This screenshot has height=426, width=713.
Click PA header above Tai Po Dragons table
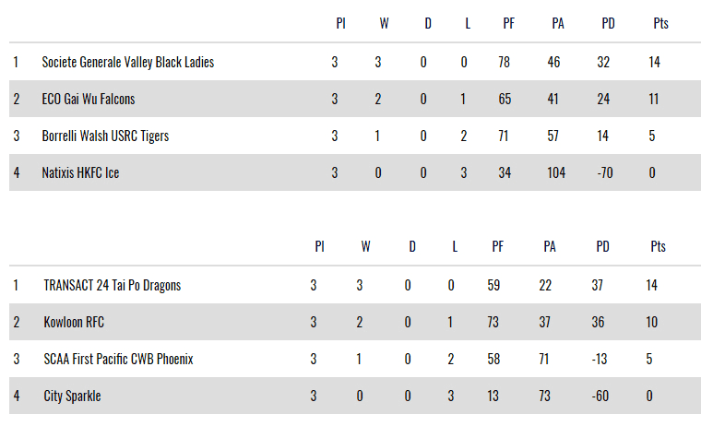pos(550,247)
